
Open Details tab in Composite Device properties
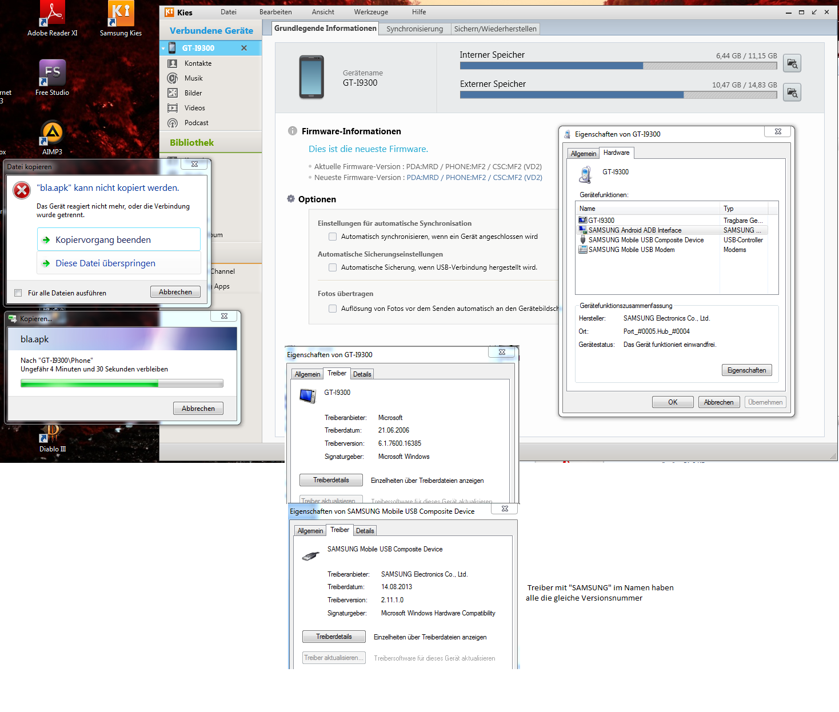point(365,531)
